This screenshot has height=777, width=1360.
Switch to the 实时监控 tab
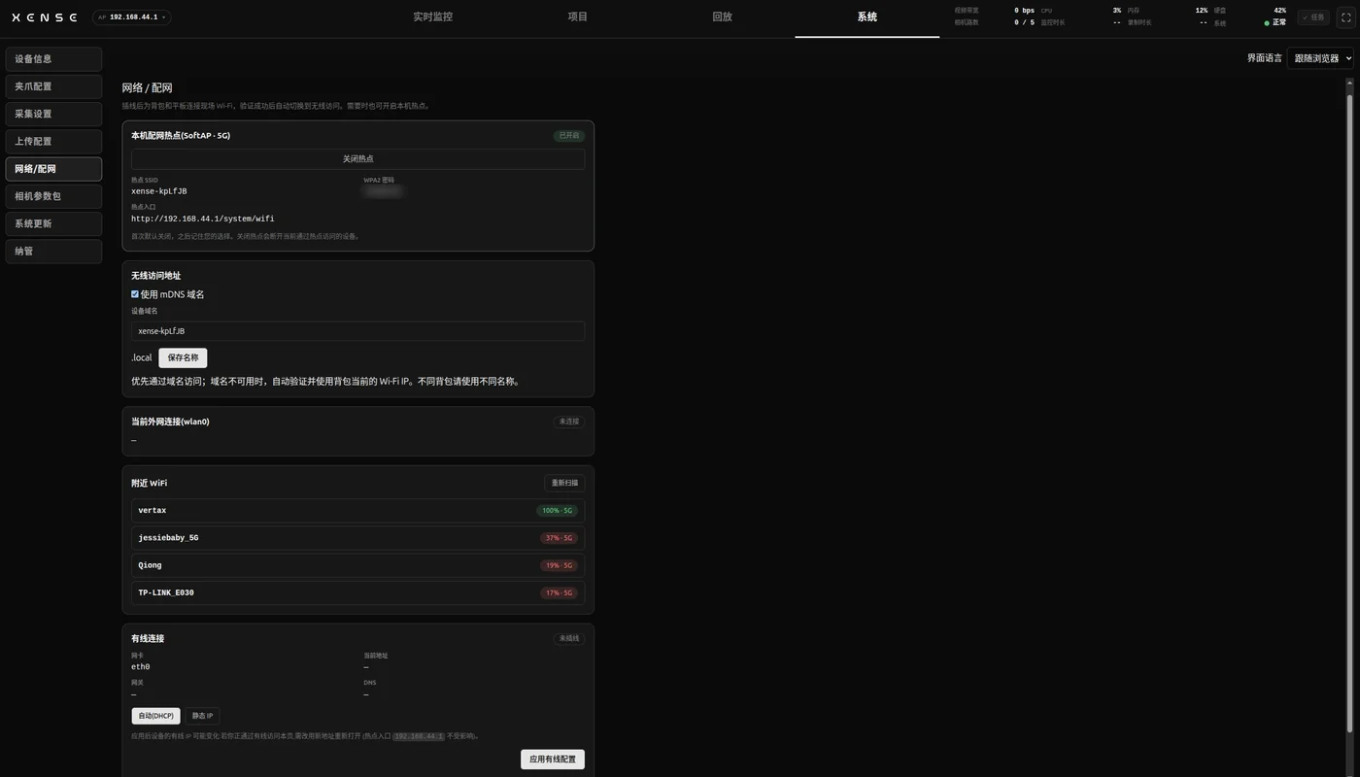point(432,17)
